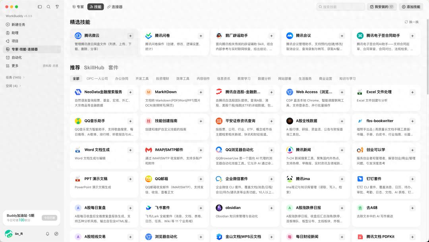
Task: Click the PPT 演示文稿 file icon
Action: pyautogui.click(x=78, y=179)
